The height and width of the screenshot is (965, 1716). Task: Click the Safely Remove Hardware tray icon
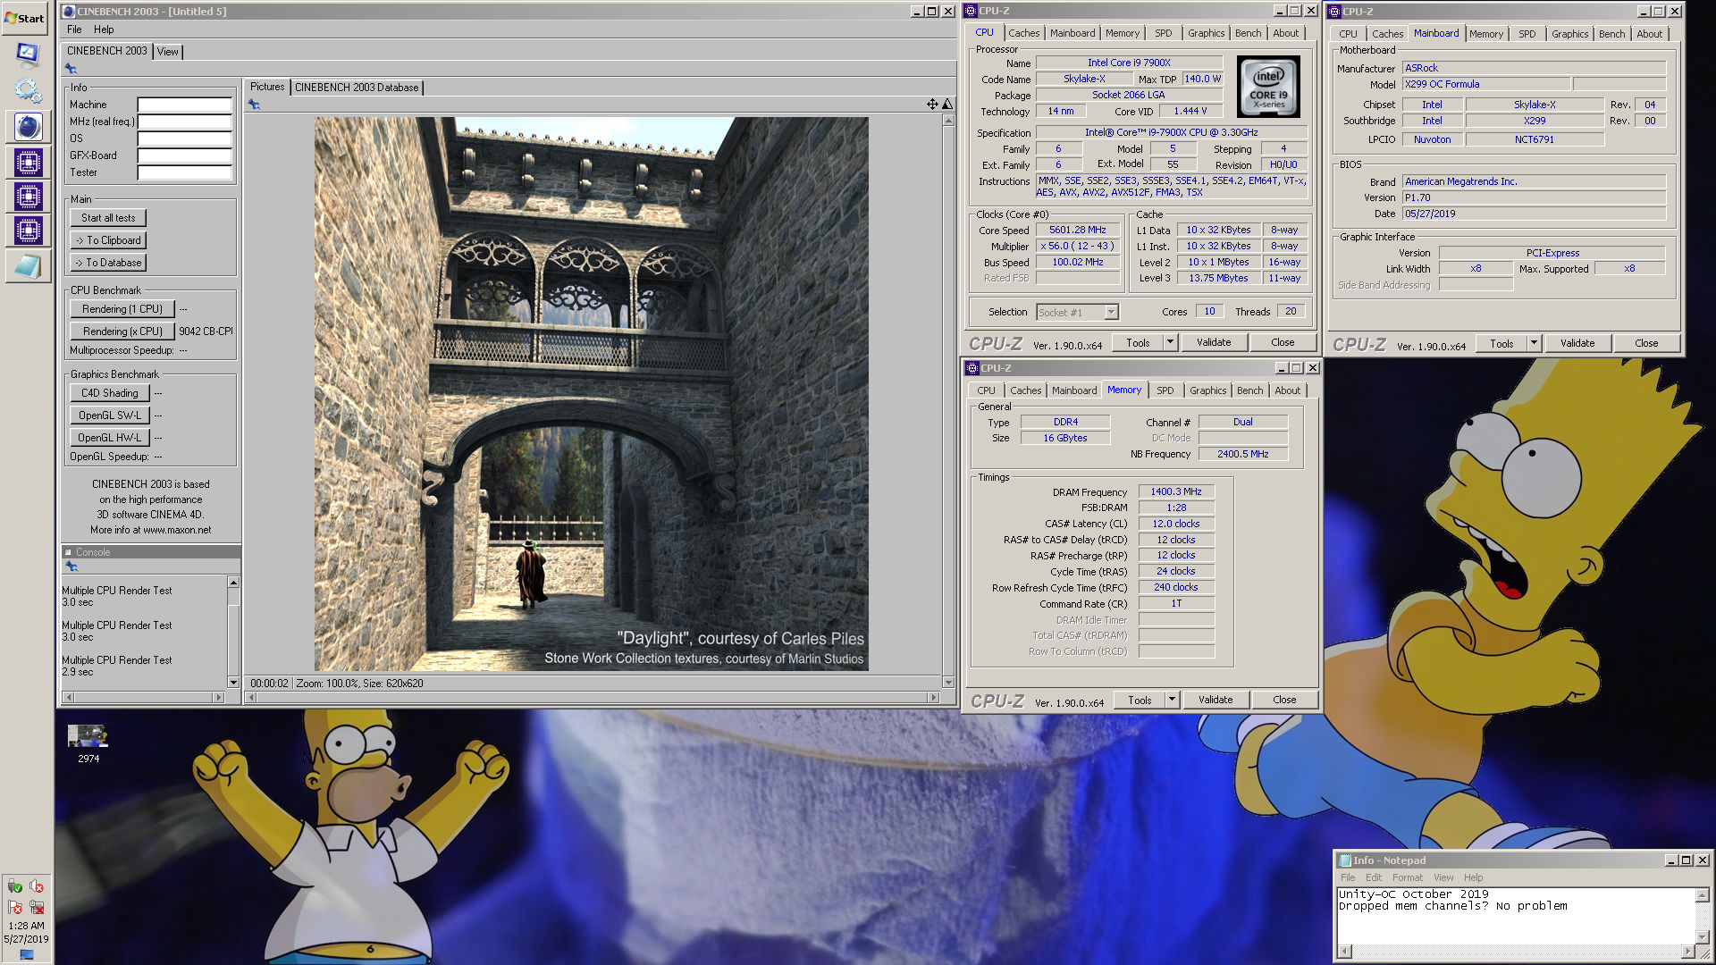click(15, 886)
